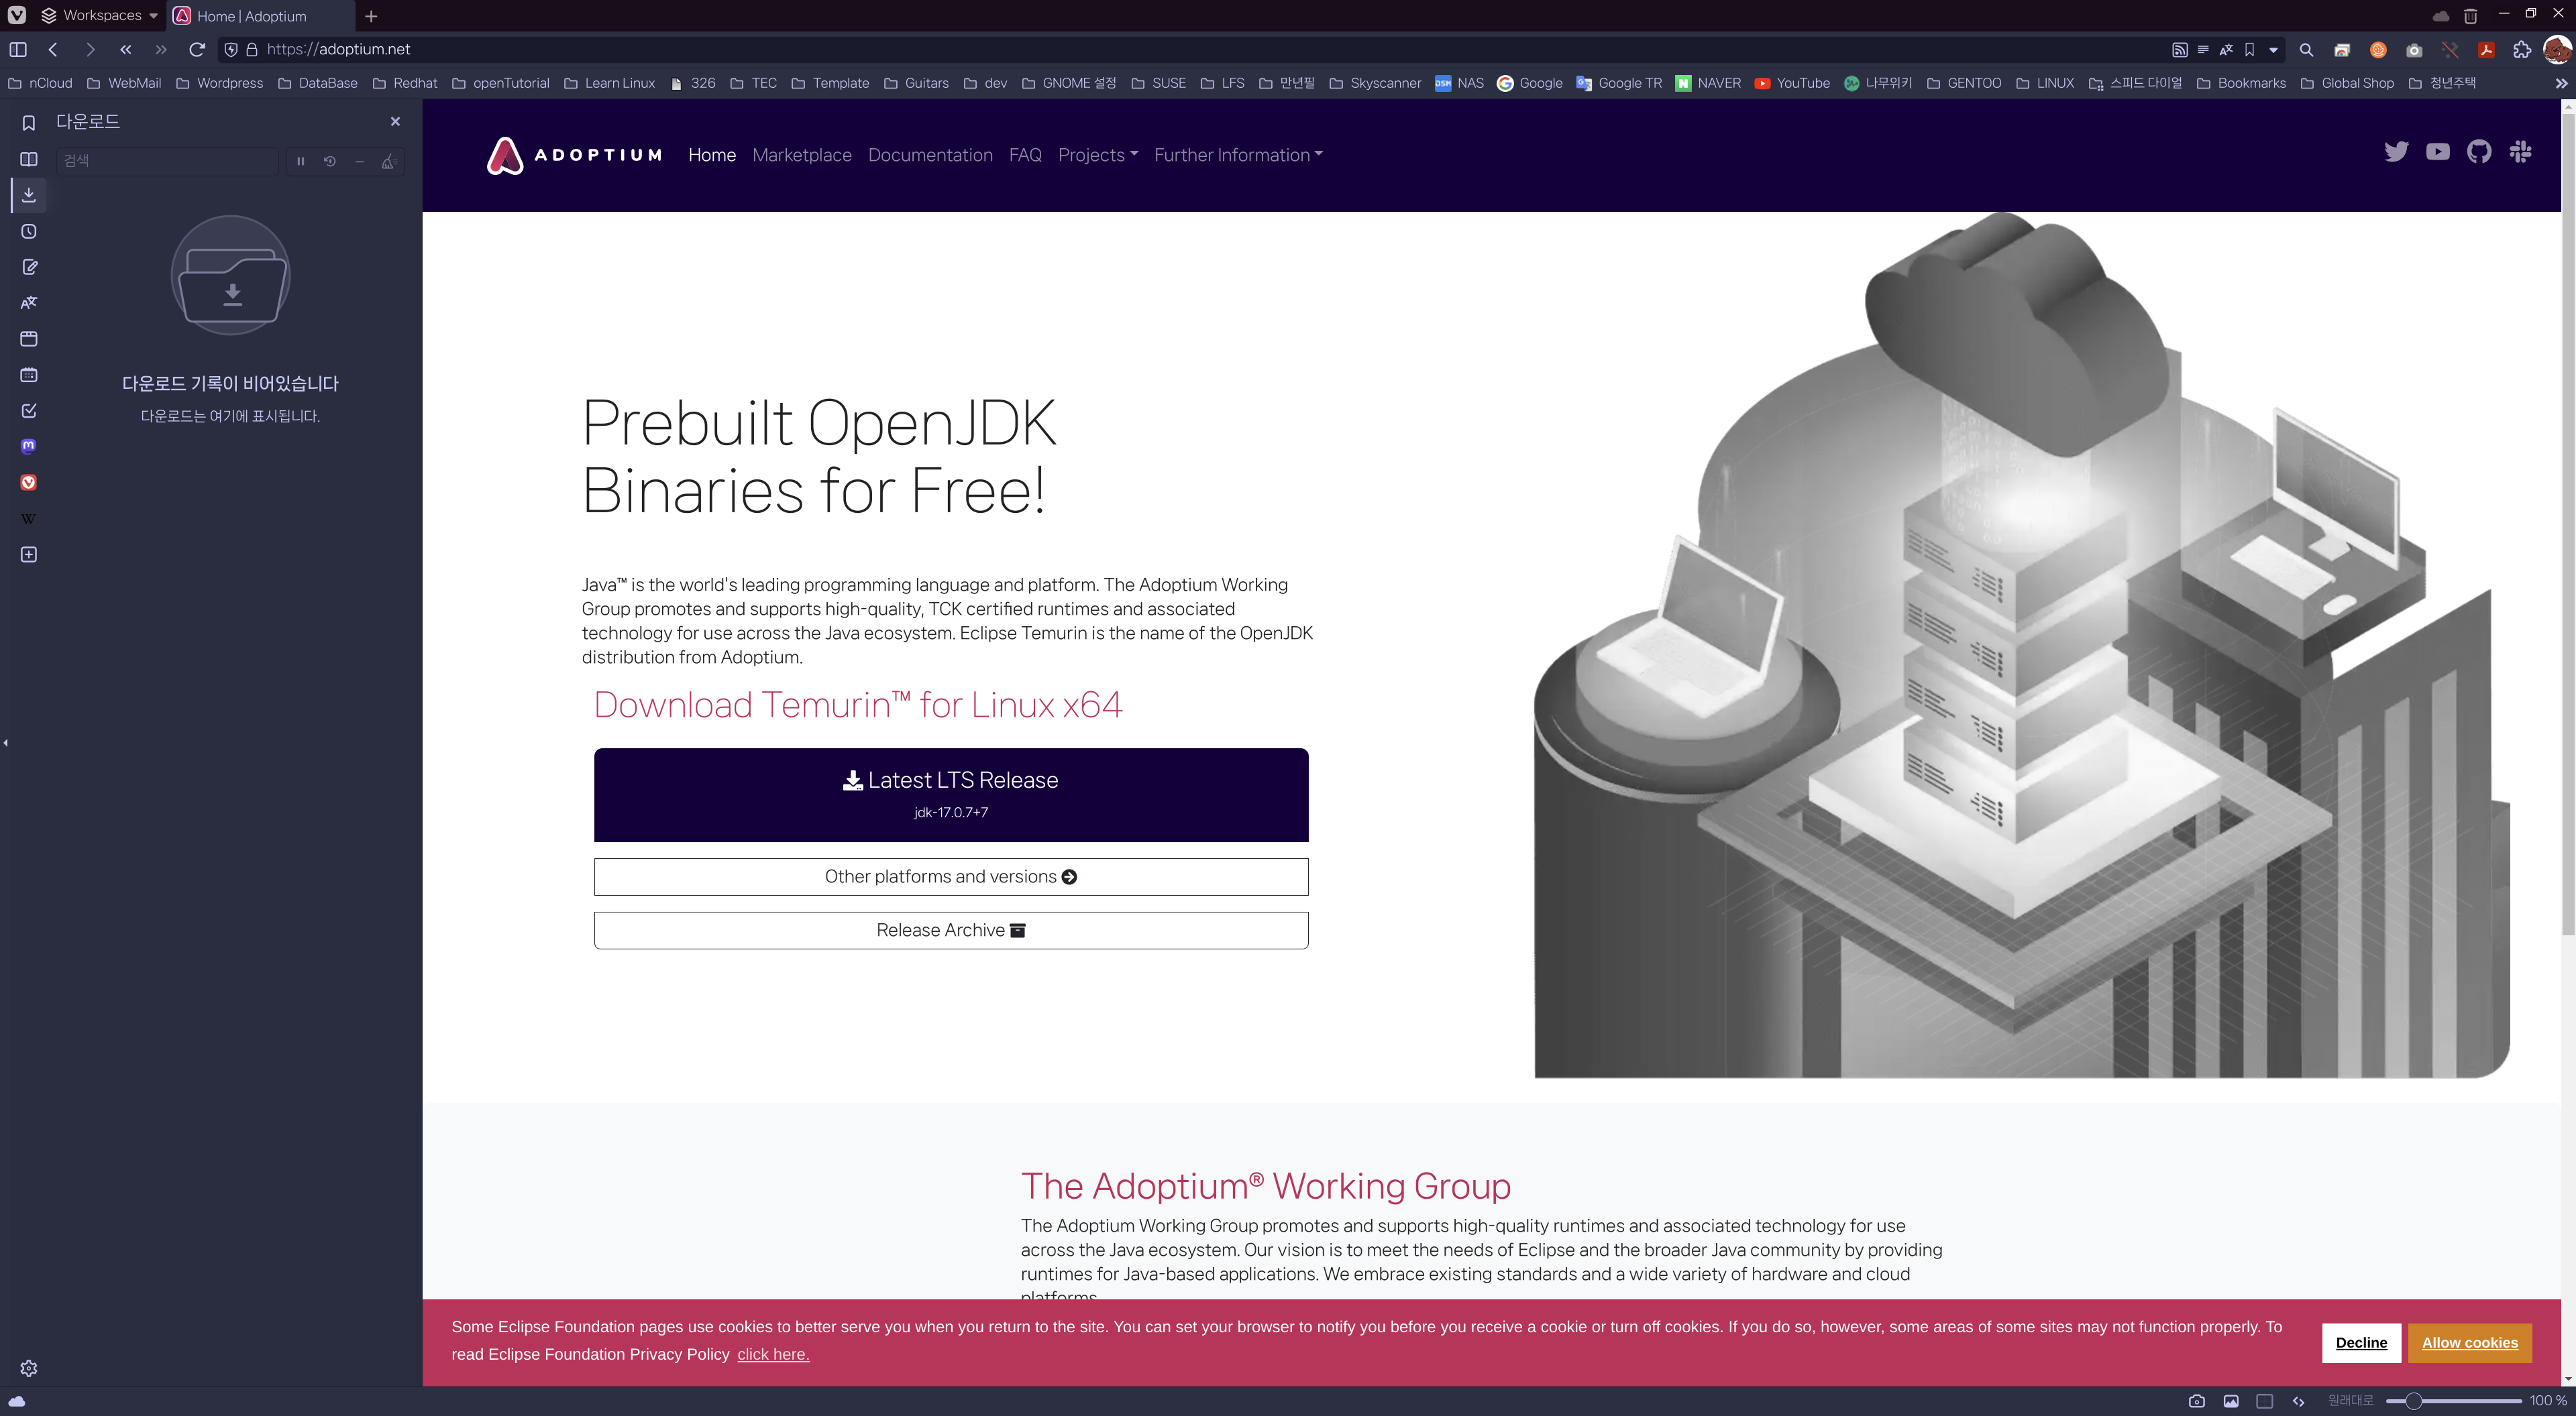The image size is (2576, 1416).
Task: Open the RSS feed icon in address bar
Action: (2179, 49)
